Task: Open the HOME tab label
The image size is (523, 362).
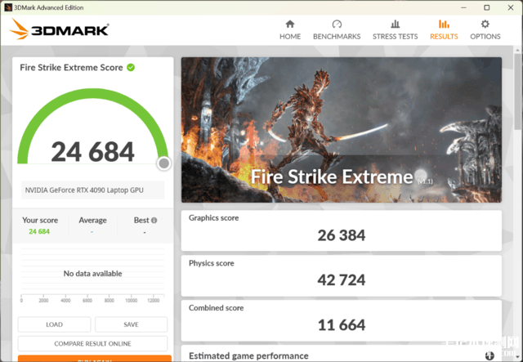Action: [x=290, y=37]
